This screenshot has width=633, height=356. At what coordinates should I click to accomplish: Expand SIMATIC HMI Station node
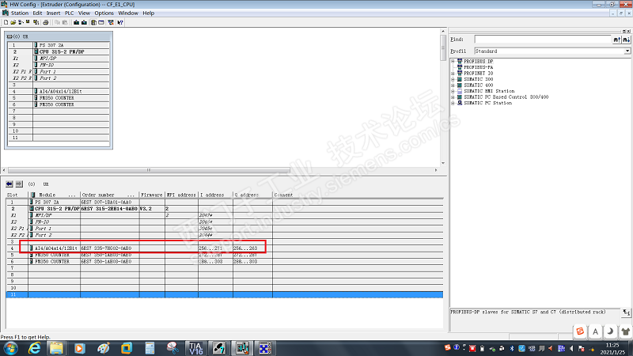(x=453, y=91)
